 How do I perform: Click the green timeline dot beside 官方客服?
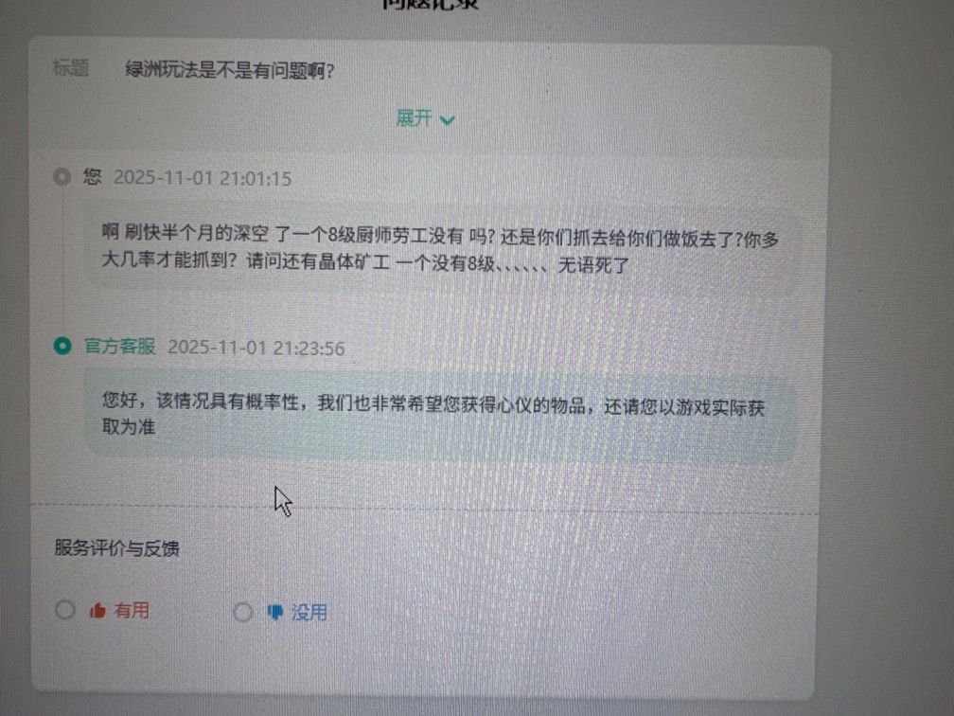point(62,346)
